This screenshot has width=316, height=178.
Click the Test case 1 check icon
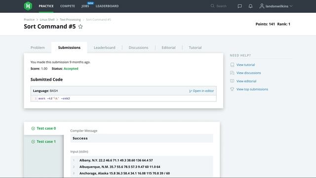(33, 142)
